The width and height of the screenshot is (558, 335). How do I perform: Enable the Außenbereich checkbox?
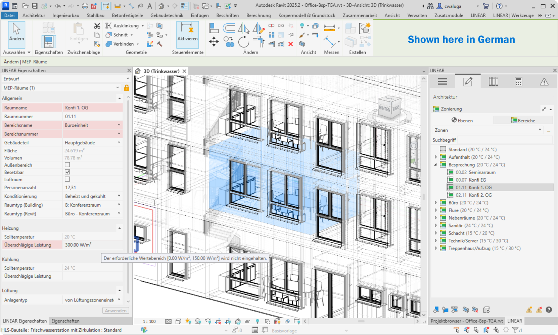pyautogui.click(x=67, y=165)
